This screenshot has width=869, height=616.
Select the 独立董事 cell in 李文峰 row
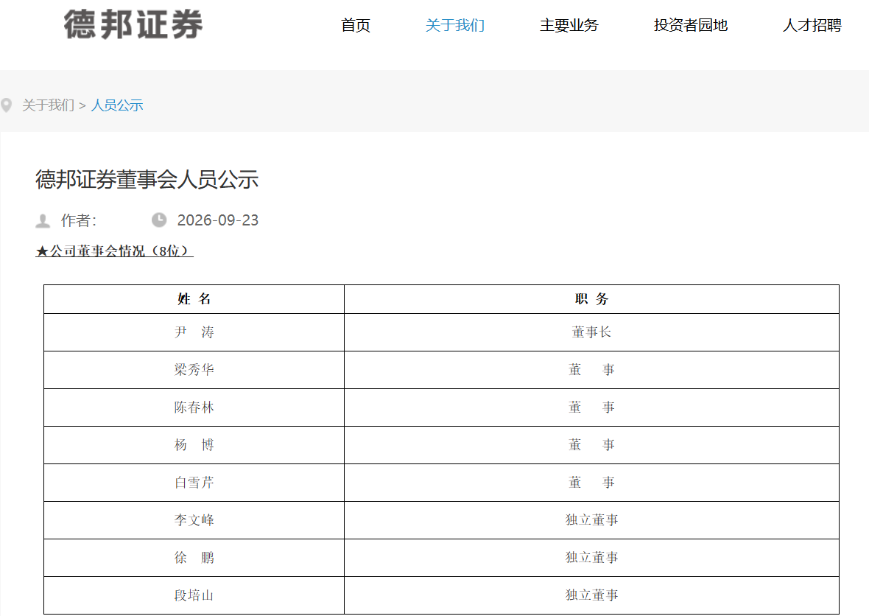pyautogui.click(x=591, y=520)
